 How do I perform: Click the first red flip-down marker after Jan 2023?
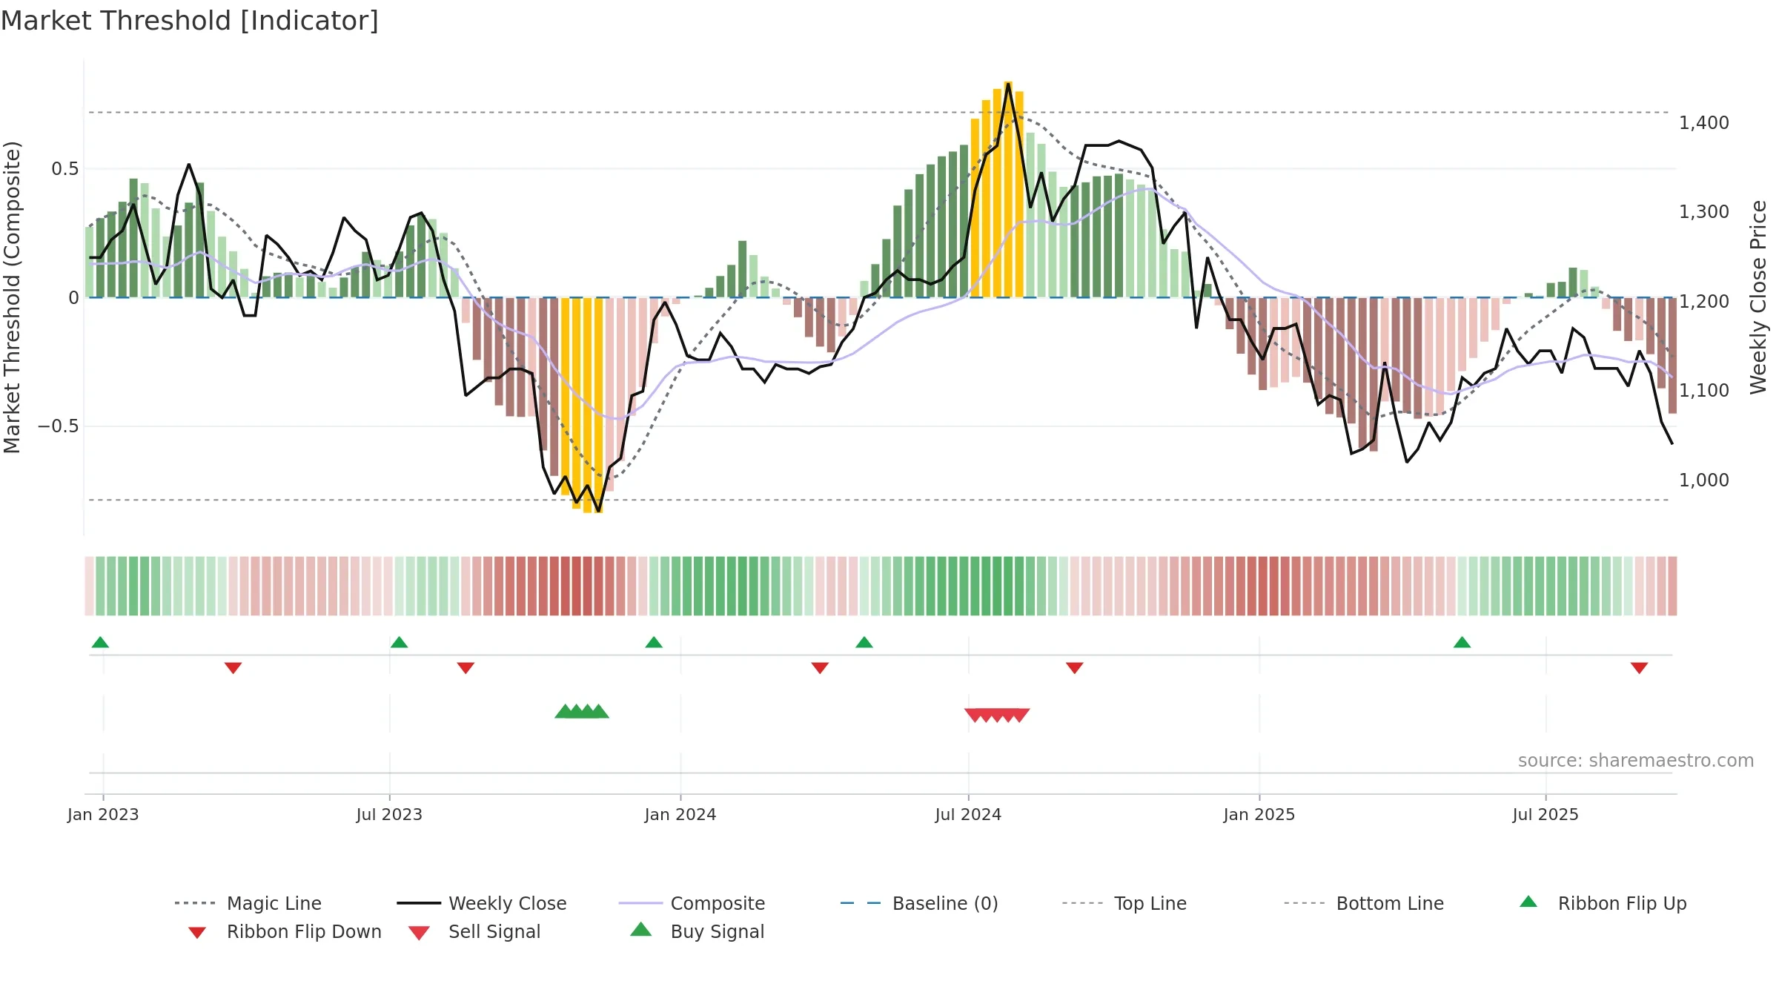tap(233, 668)
